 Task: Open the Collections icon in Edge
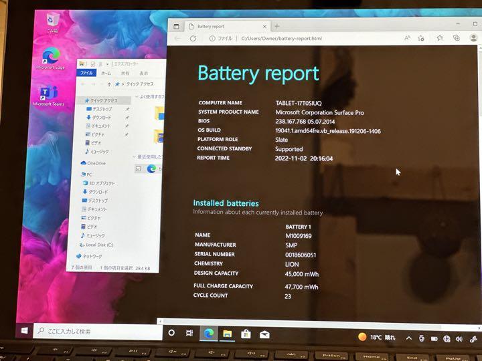point(457,37)
